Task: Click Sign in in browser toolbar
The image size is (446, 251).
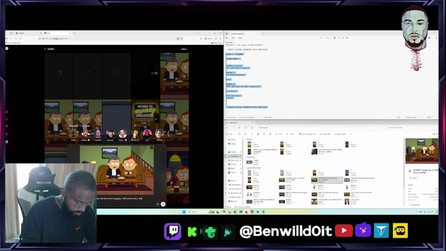Action: coord(208,38)
